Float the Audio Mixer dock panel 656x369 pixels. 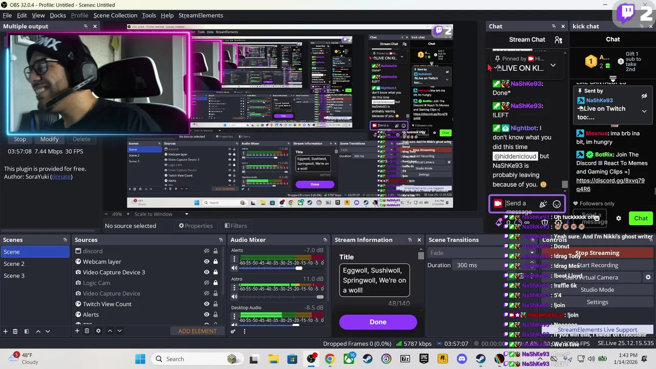pyautogui.click(x=325, y=240)
